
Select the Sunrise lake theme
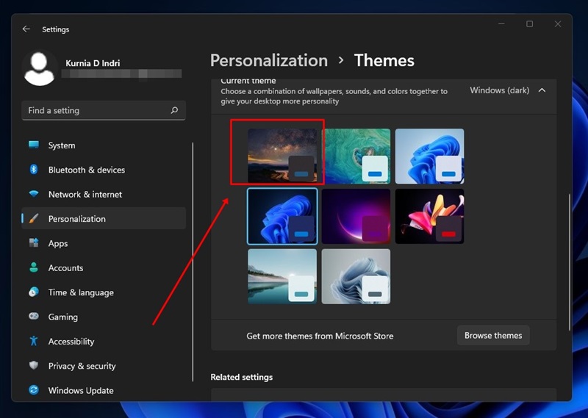282,276
